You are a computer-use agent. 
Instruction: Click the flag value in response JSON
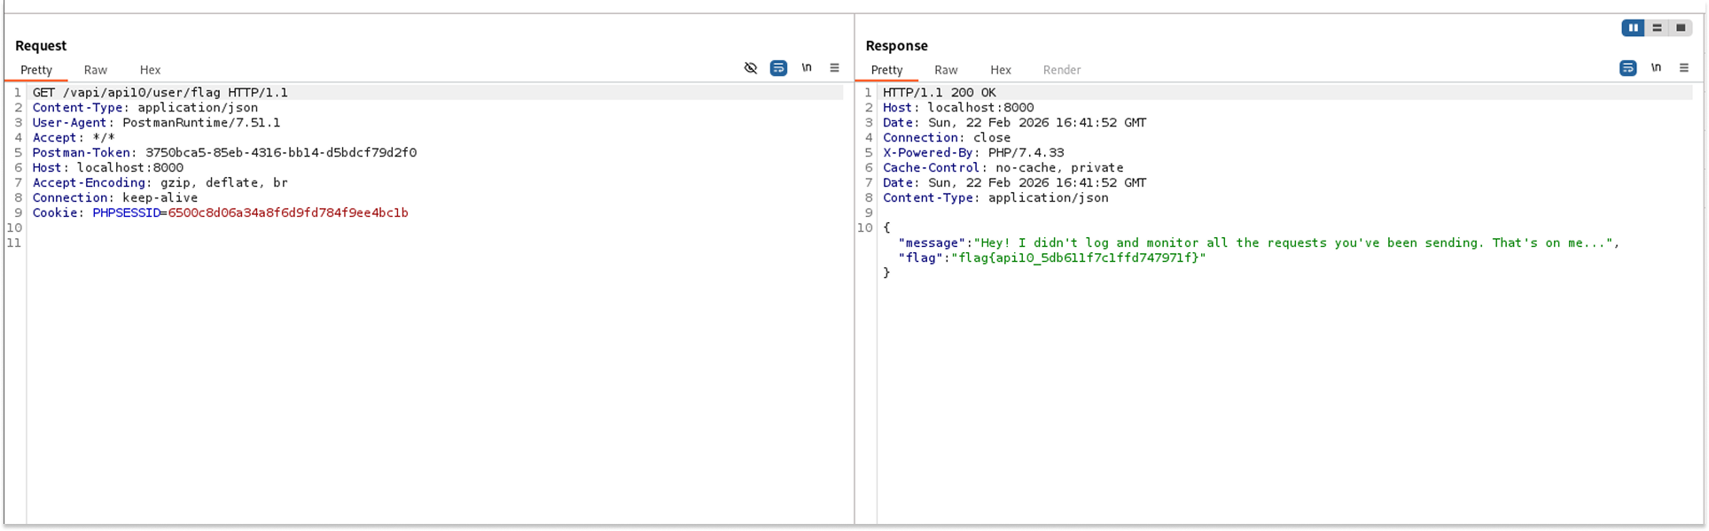point(1078,258)
